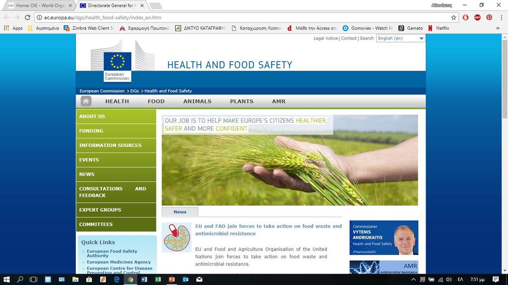The image size is (508, 285).
Task: Open COMMITTEES in the sidebar
Action: 116,224
